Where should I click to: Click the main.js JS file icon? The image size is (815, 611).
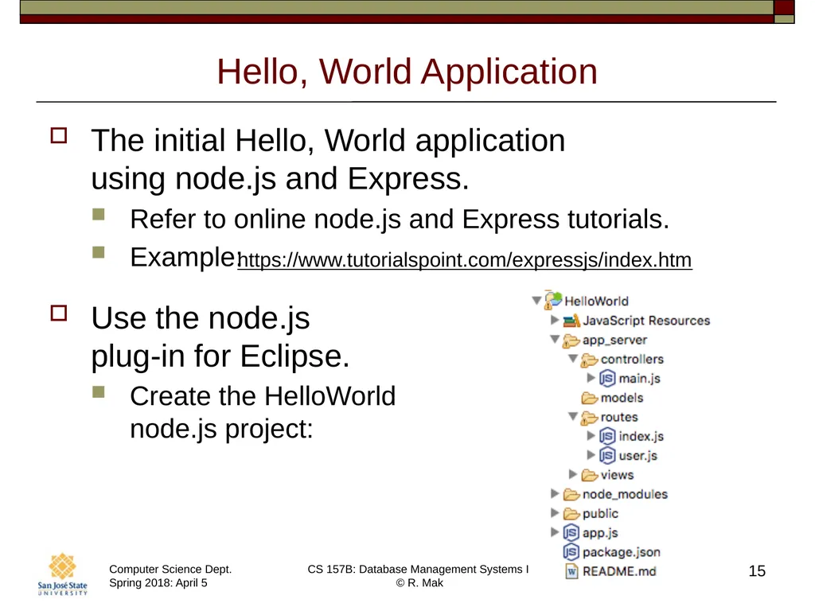[607, 378]
